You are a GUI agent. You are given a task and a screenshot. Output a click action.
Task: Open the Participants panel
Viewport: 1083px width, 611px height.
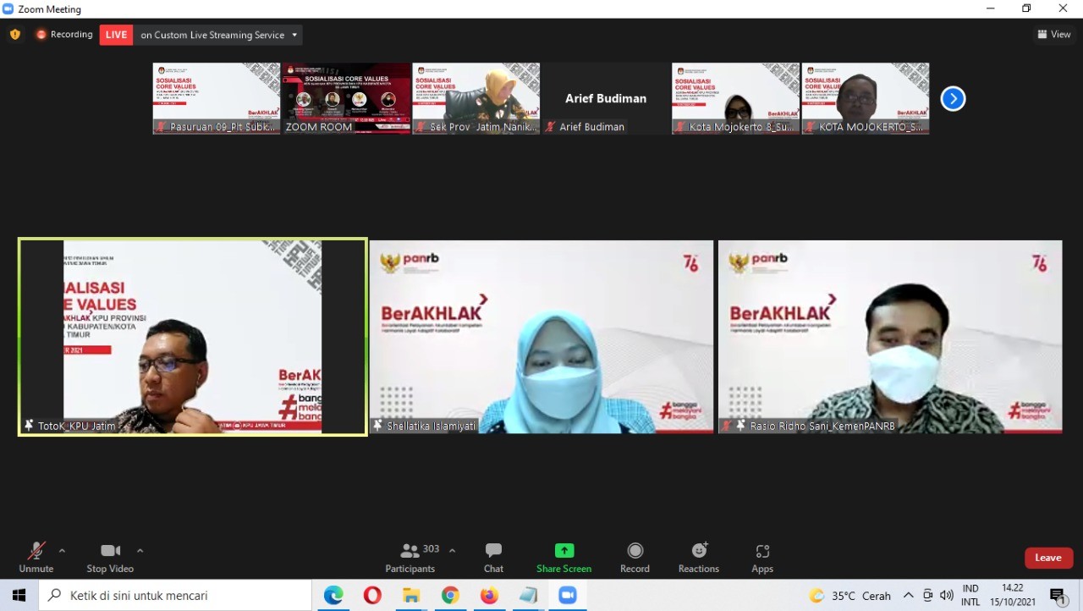point(411,552)
